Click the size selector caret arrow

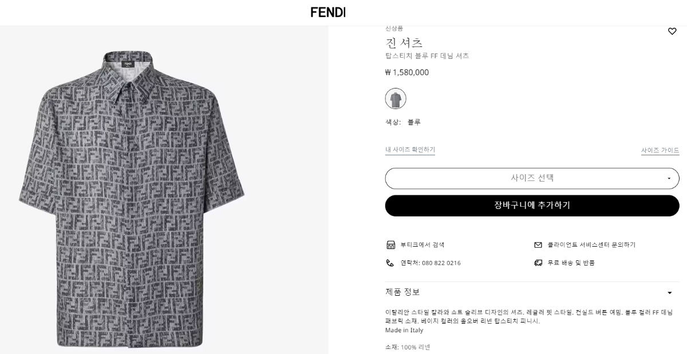(669, 179)
